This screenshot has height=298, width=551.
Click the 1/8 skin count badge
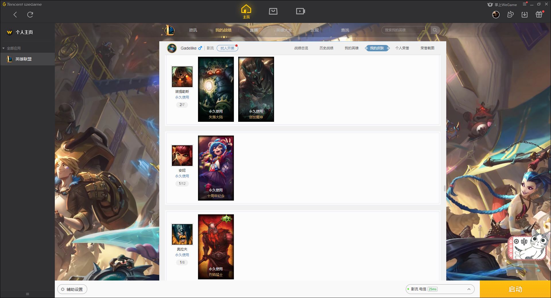click(x=182, y=262)
